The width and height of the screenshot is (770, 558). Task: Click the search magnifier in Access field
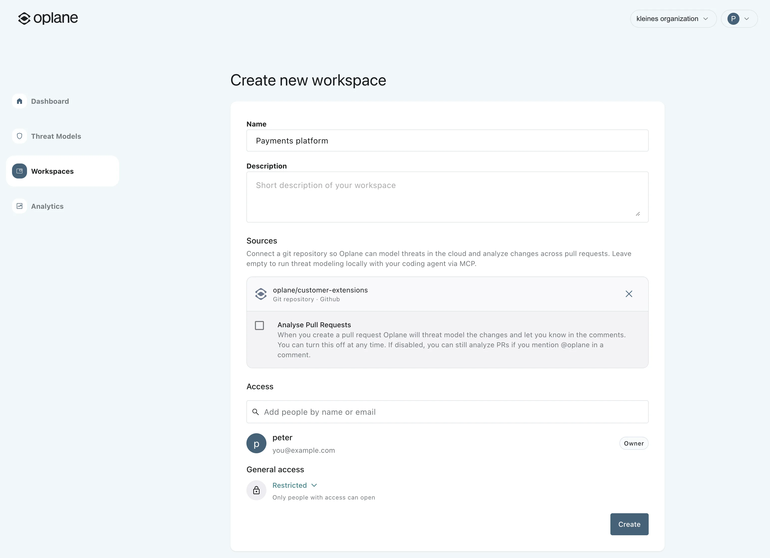coord(255,412)
